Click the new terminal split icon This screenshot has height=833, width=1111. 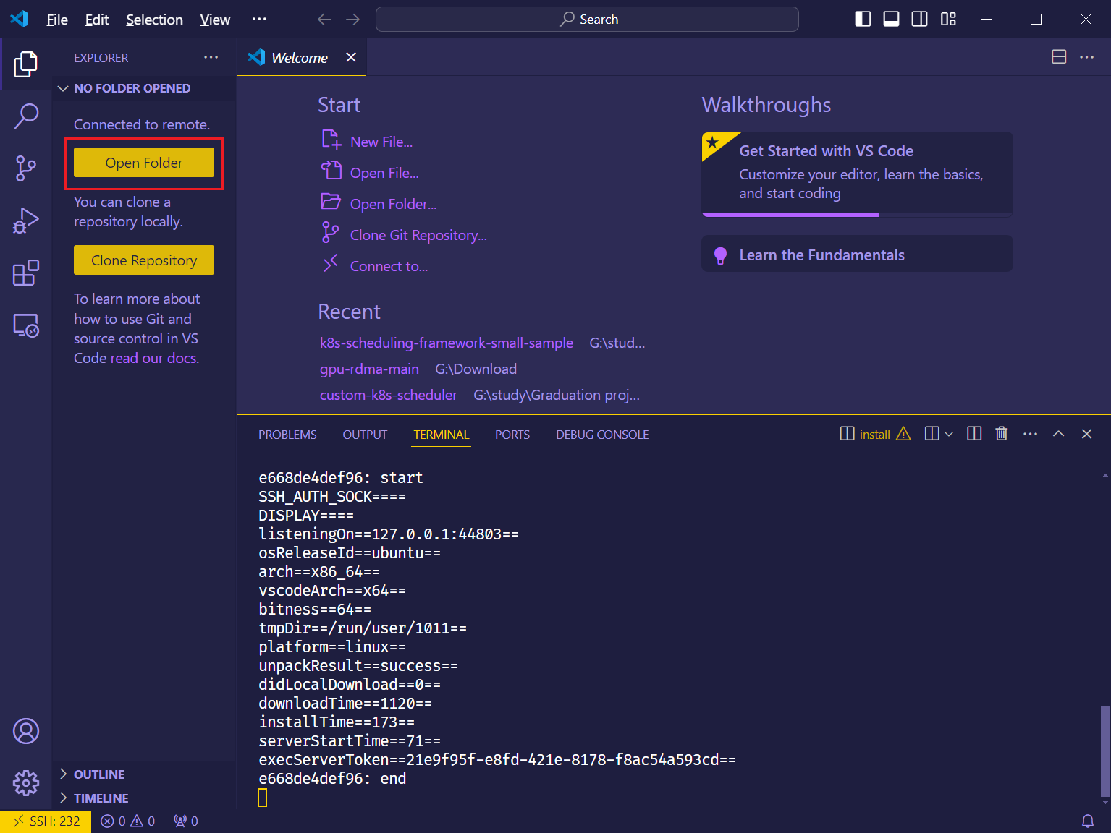click(932, 434)
